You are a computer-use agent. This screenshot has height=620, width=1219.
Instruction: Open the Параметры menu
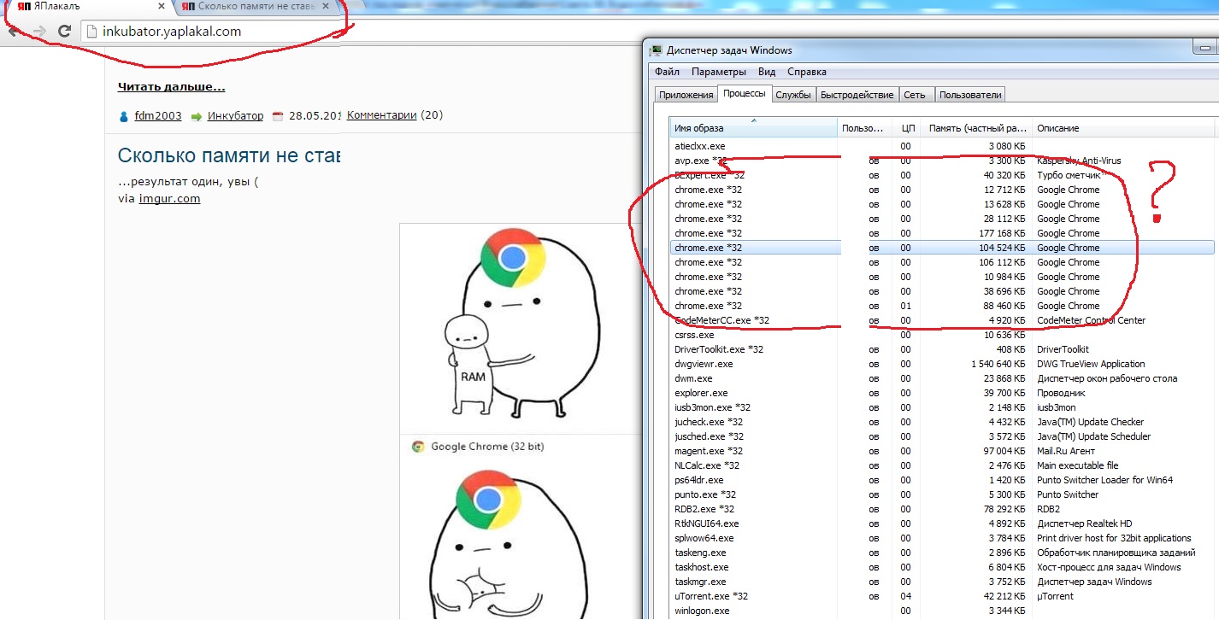click(x=718, y=72)
